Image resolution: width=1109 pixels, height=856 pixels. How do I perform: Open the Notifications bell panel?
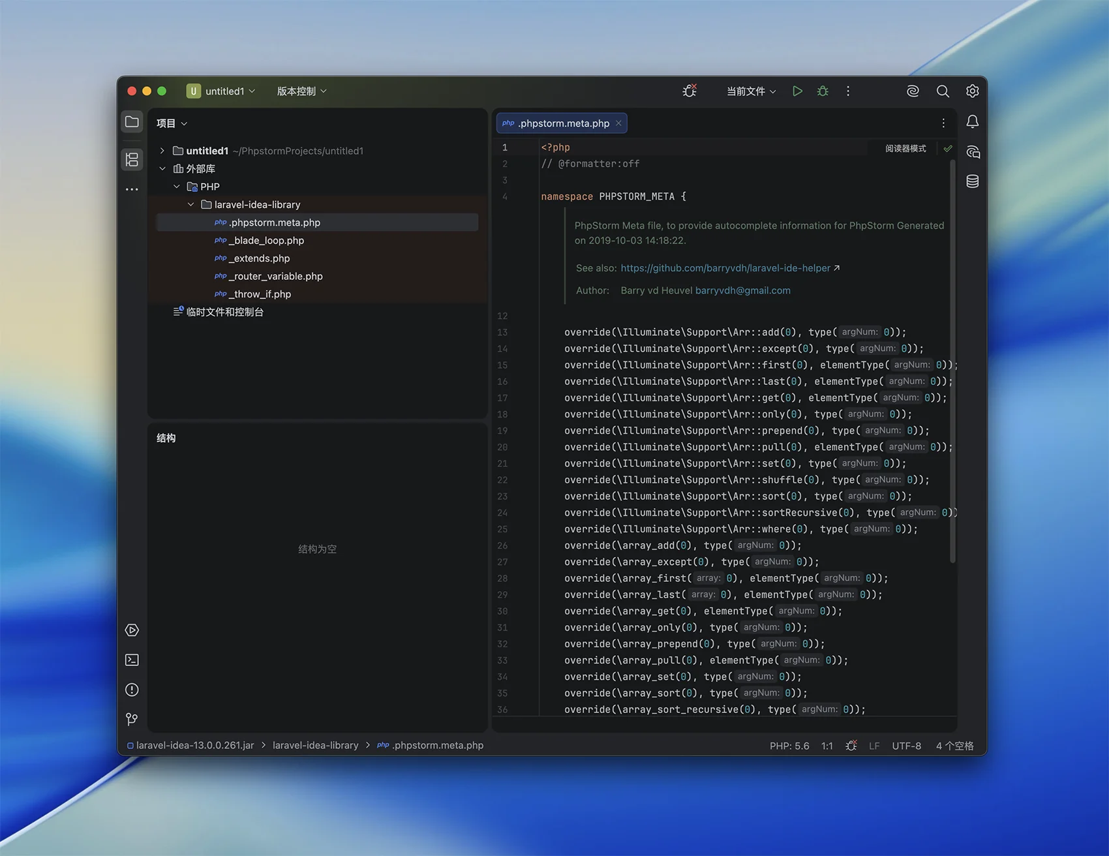pos(972,122)
